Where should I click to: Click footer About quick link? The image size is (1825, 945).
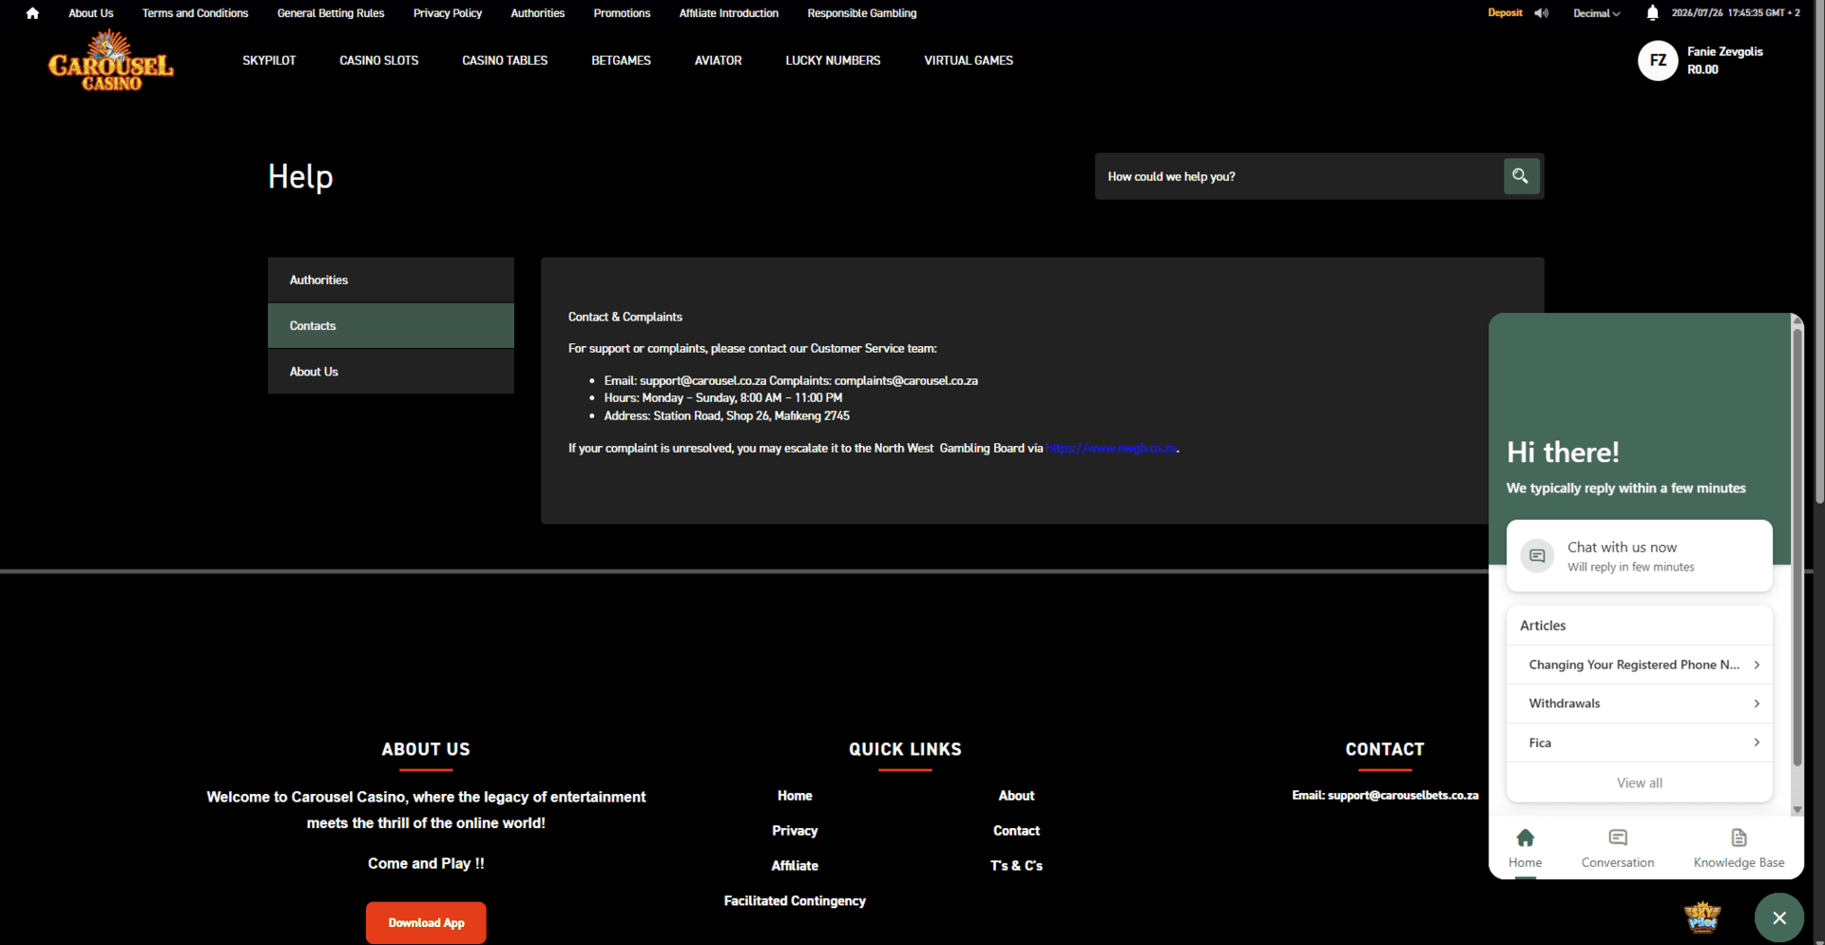coord(1016,796)
